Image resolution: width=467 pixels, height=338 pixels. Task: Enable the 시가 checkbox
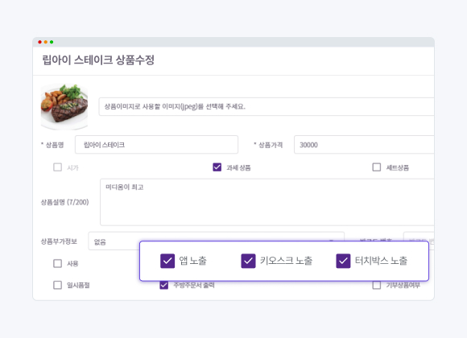(x=57, y=167)
